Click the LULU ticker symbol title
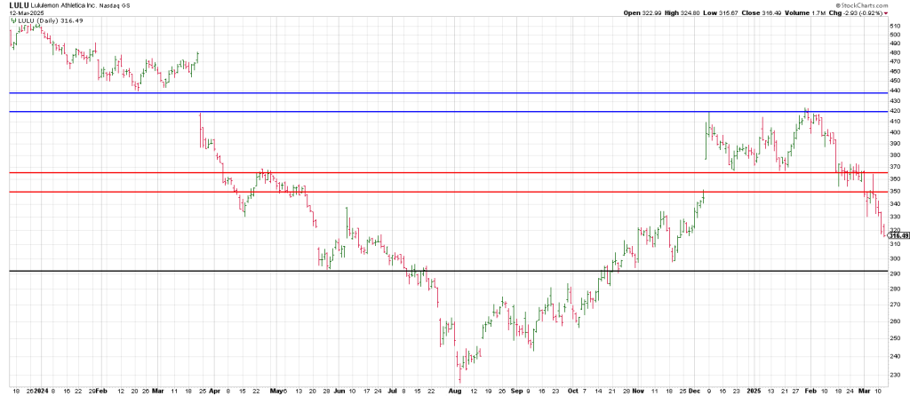 point(19,5)
